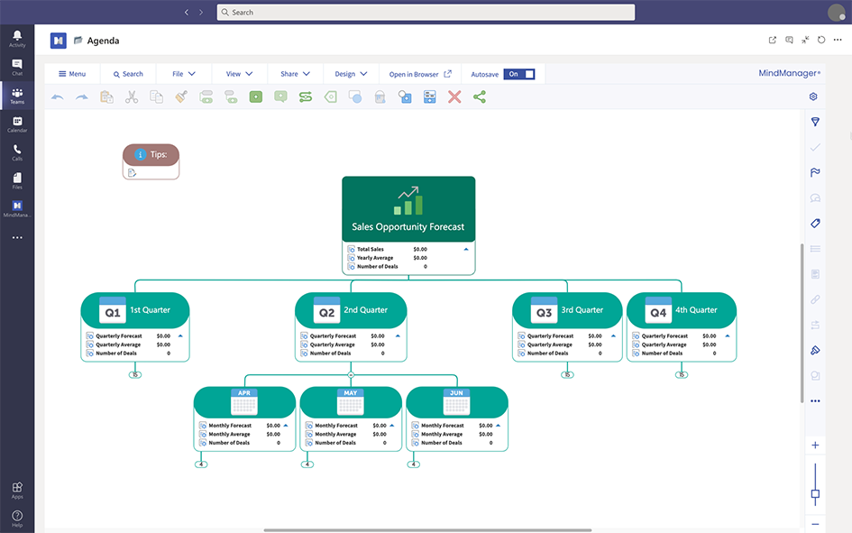Expand the 1st Quarter subtopics

tap(135, 374)
